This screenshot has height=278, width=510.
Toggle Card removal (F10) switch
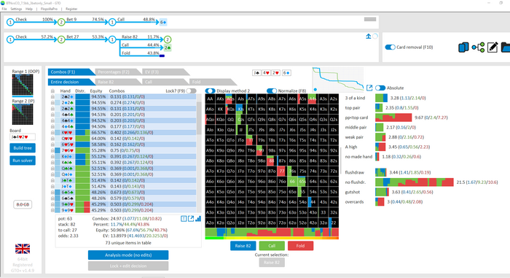pos(390,47)
